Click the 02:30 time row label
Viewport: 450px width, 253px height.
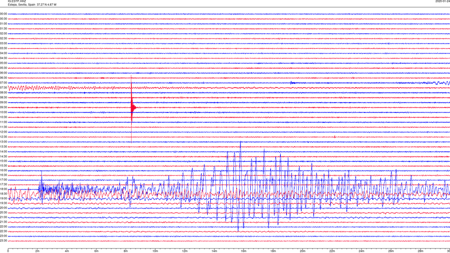click(x=3, y=38)
